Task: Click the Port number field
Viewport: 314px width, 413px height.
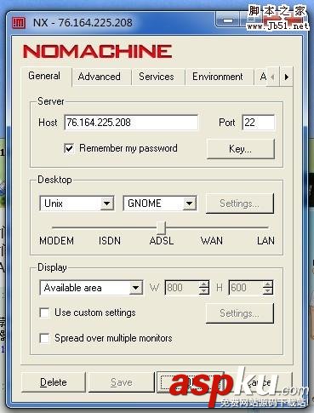Action: (258, 123)
